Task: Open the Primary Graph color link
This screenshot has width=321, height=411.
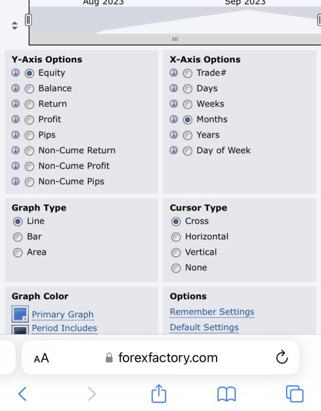Action: (x=62, y=314)
